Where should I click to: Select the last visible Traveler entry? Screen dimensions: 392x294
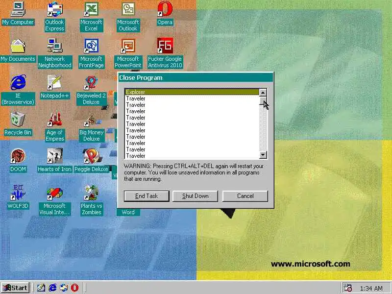pyautogui.click(x=192, y=156)
